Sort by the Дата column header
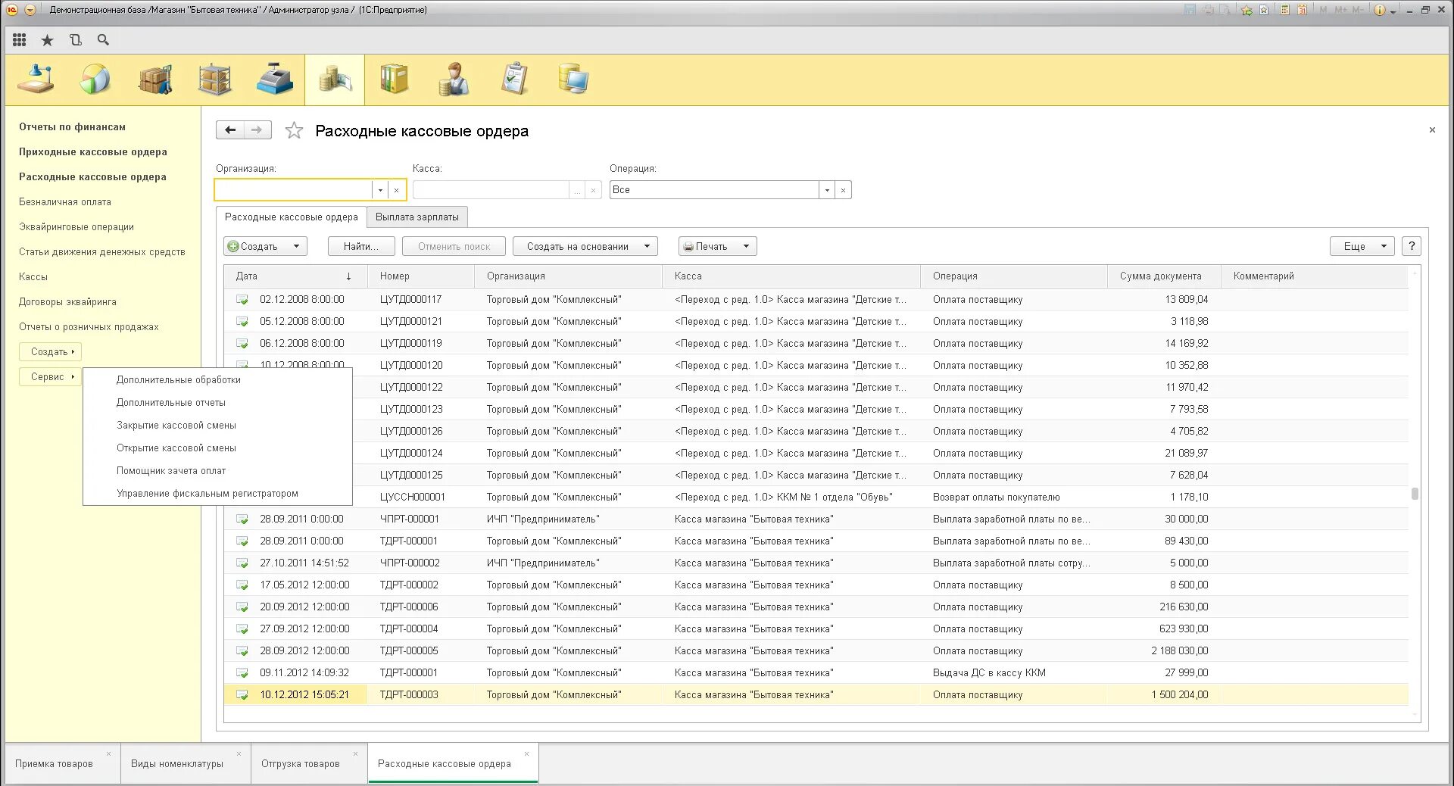1454x786 pixels. (x=295, y=276)
